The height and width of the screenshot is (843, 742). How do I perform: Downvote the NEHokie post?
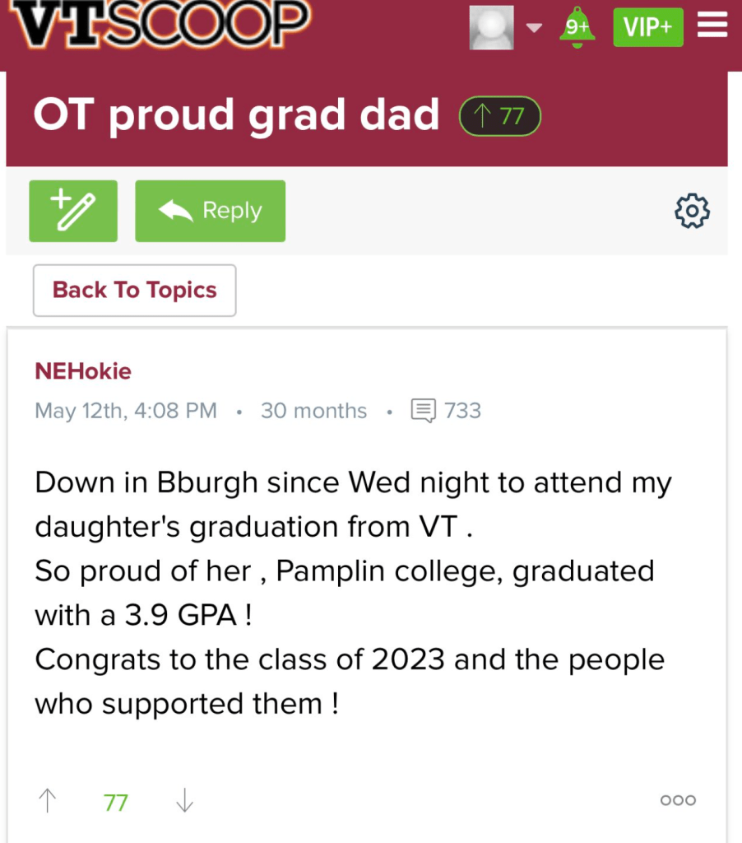tap(185, 800)
